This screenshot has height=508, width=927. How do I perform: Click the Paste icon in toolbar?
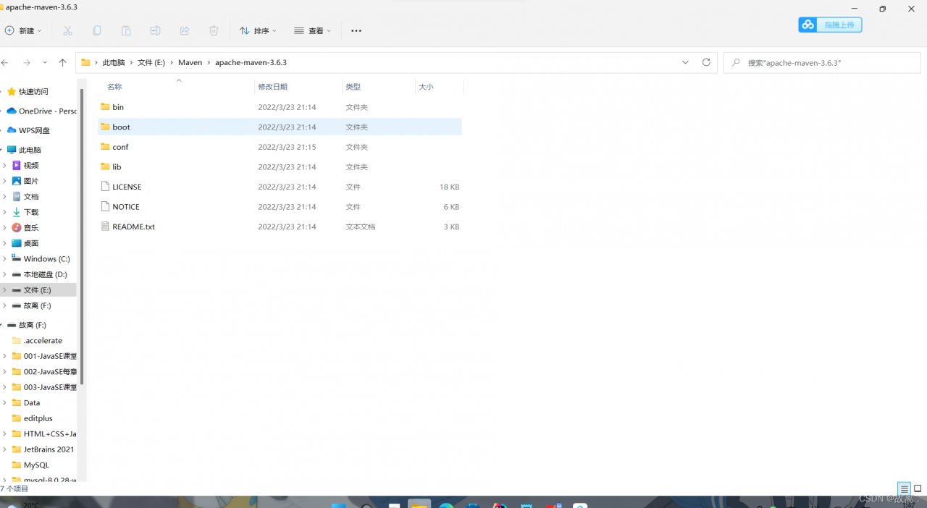[x=126, y=30]
